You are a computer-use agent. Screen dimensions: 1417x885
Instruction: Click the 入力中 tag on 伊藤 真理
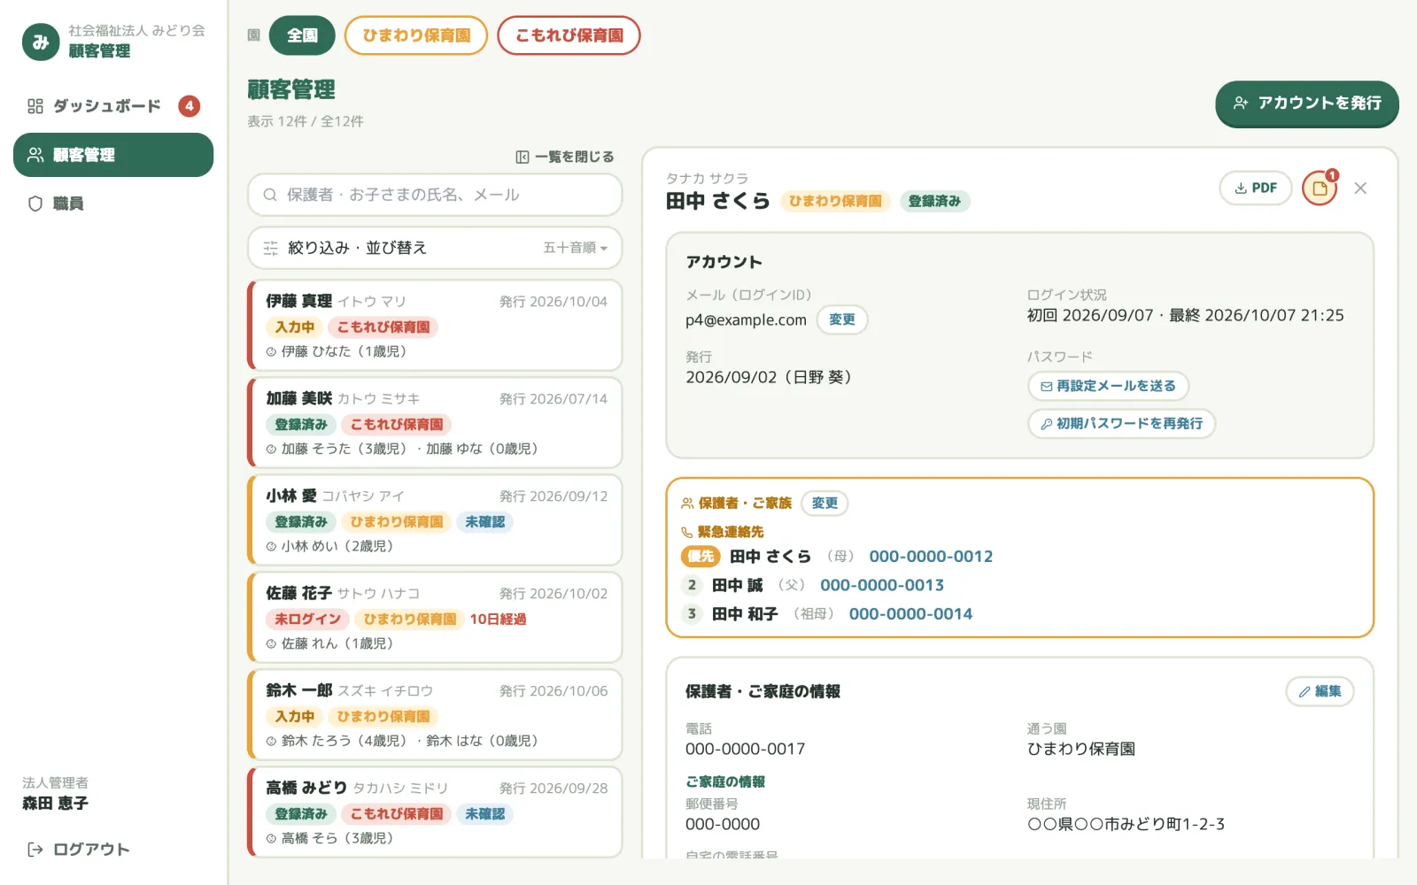[295, 327]
